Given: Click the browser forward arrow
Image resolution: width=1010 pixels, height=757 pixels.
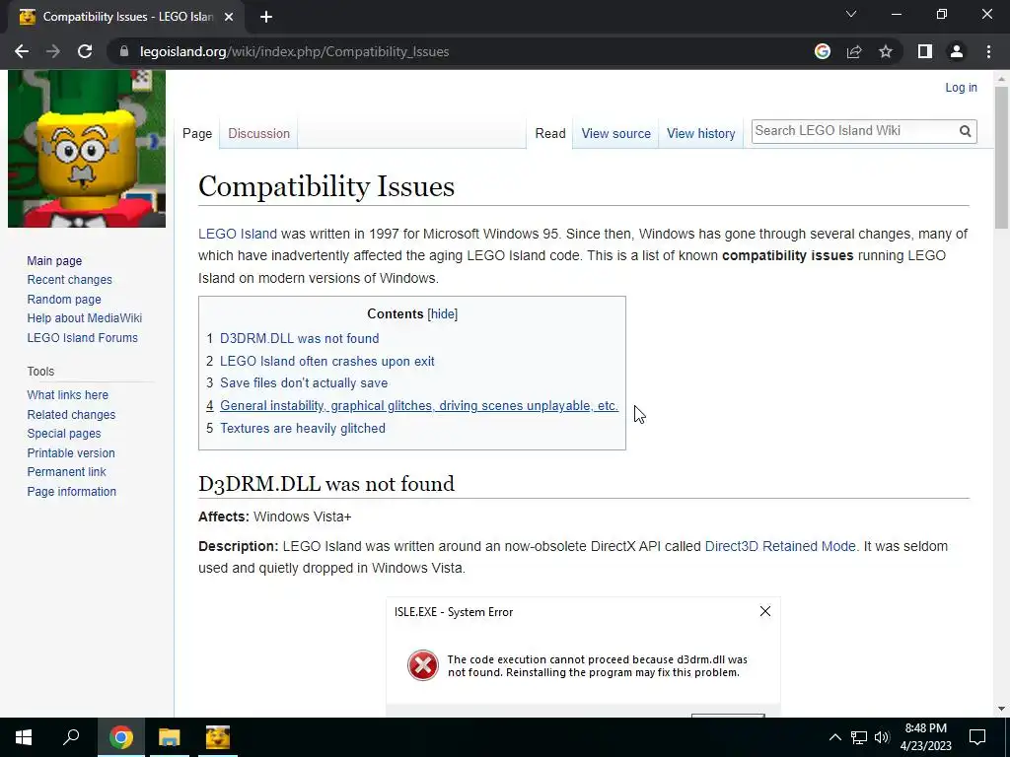Looking at the screenshot, I should 53,51.
